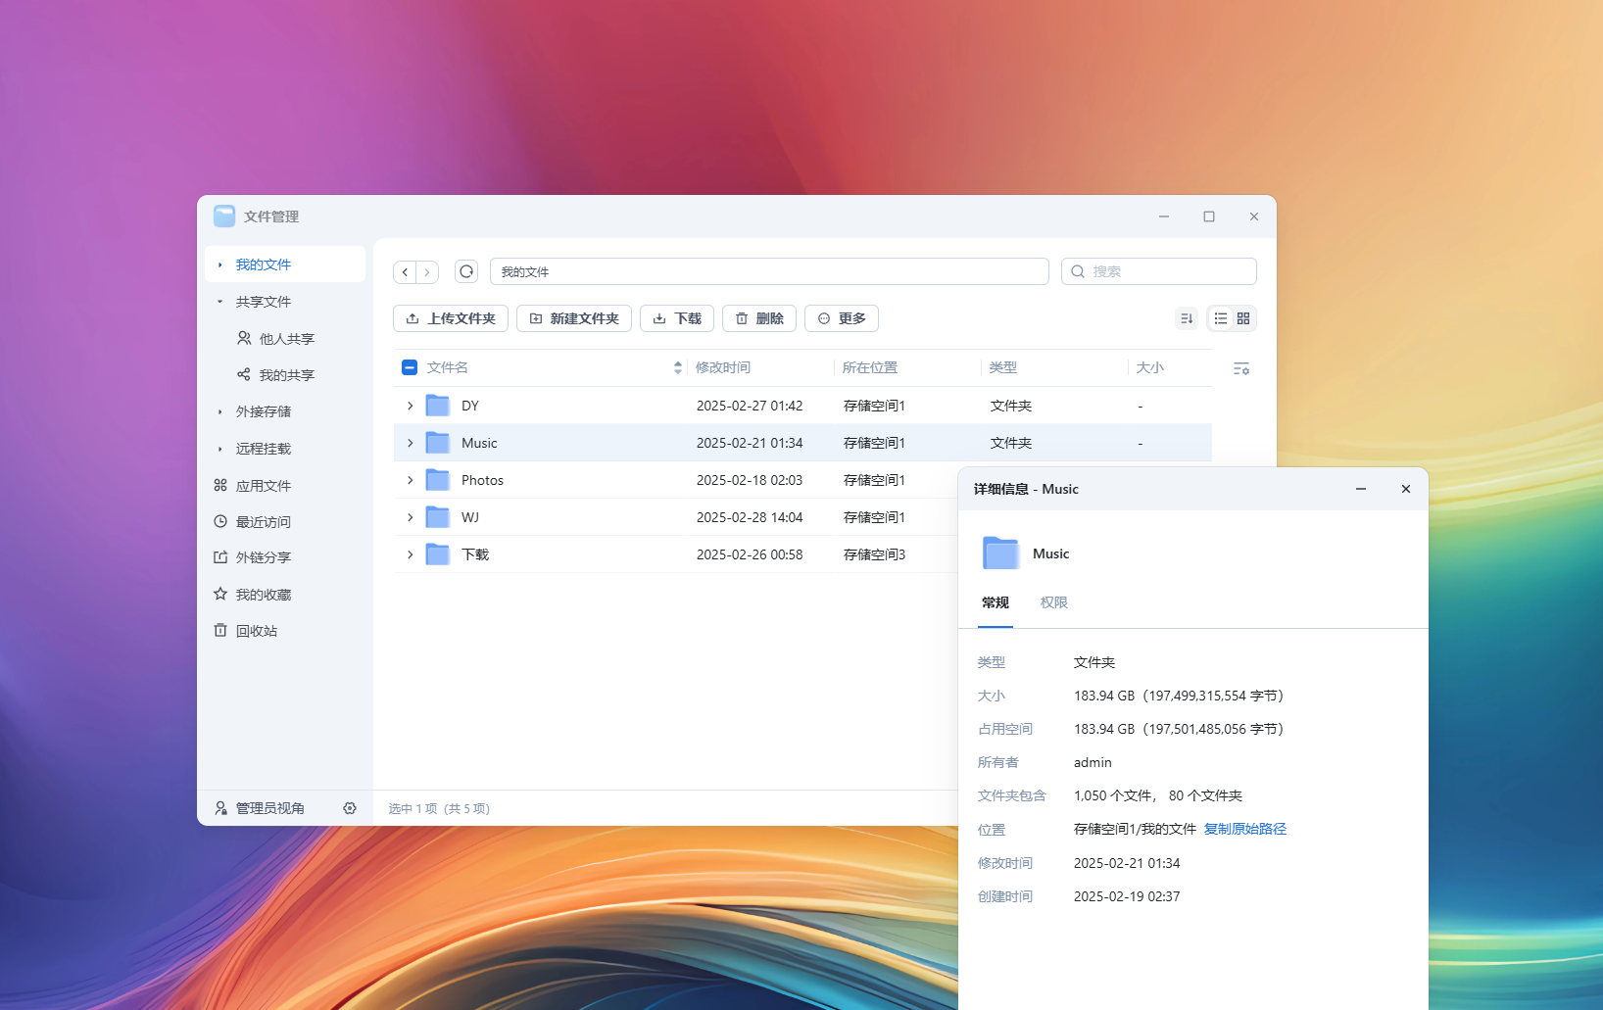
Task: Click the 复制原始路径 link
Action: point(1244,829)
